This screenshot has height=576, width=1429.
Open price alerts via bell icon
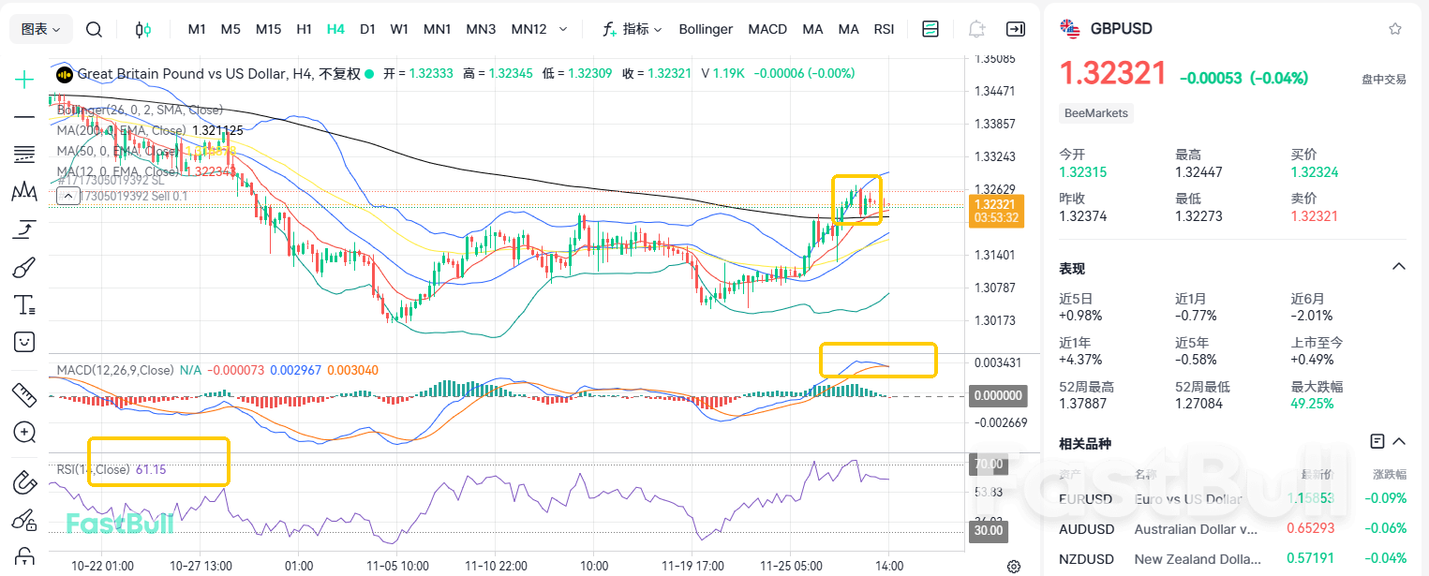pyautogui.click(x=975, y=29)
